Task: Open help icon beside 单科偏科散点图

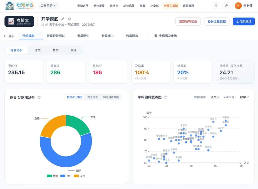Action: tap(166, 97)
